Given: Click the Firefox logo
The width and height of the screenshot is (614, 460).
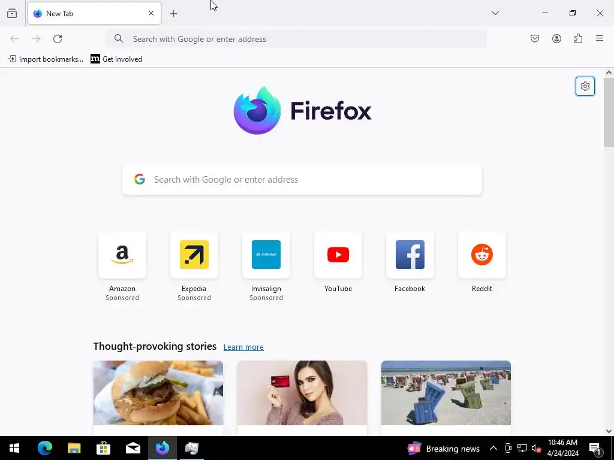Looking at the screenshot, I should [302, 111].
